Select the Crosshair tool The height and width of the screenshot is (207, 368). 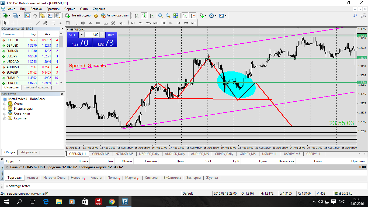coord(13,23)
